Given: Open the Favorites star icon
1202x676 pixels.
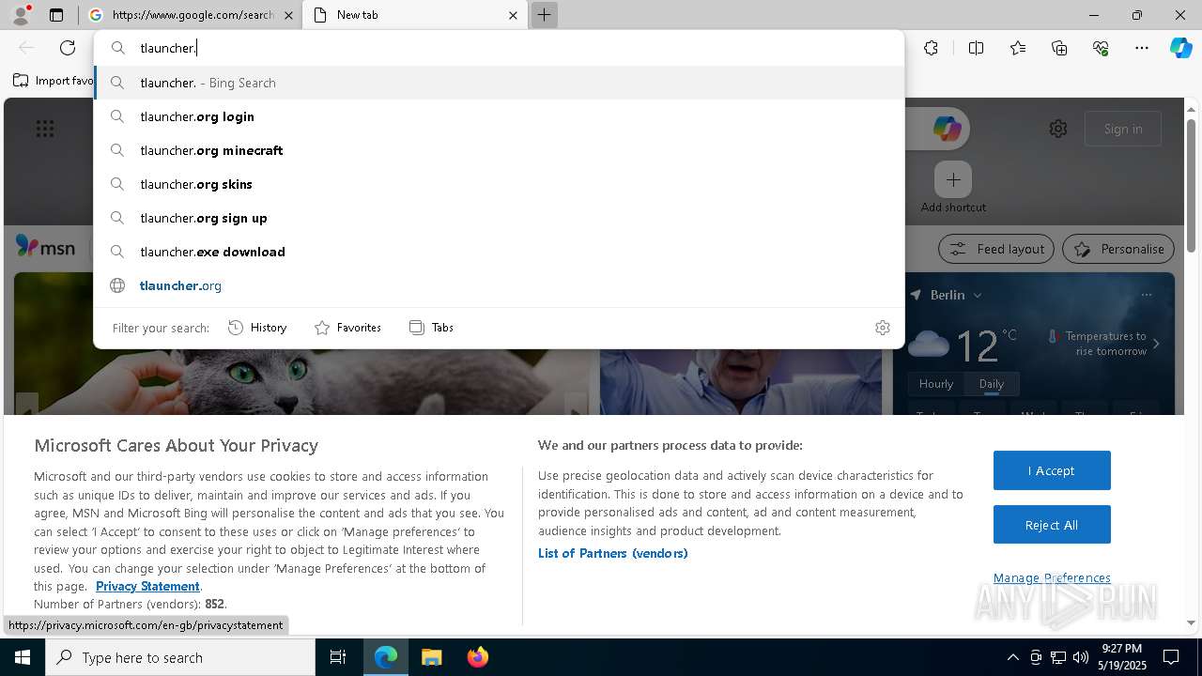Looking at the screenshot, I should [x=1018, y=48].
